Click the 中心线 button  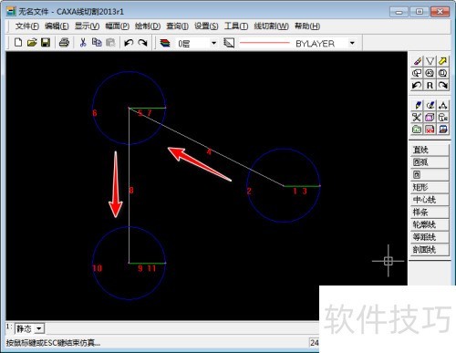pyautogui.click(x=430, y=200)
